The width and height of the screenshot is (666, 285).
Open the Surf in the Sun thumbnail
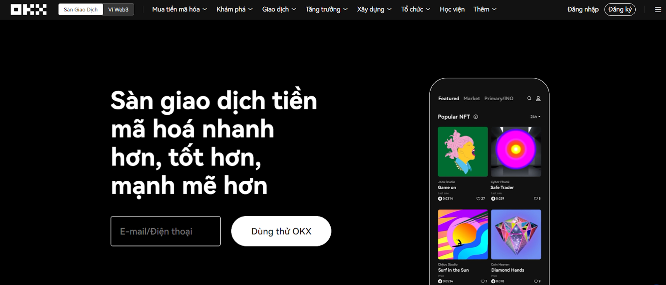pyautogui.click(x=463, y=235)
